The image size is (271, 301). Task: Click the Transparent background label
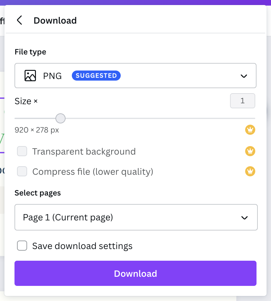tap(84, 151)
